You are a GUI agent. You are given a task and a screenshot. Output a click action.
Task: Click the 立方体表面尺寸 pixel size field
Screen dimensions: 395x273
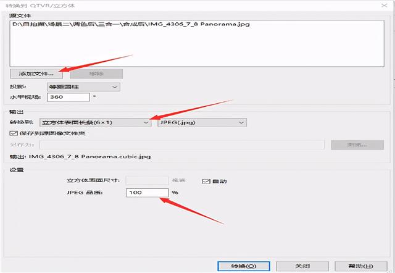pos(147,180)
